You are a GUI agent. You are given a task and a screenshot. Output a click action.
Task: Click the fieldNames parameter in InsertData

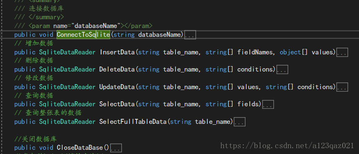[255, 52]
